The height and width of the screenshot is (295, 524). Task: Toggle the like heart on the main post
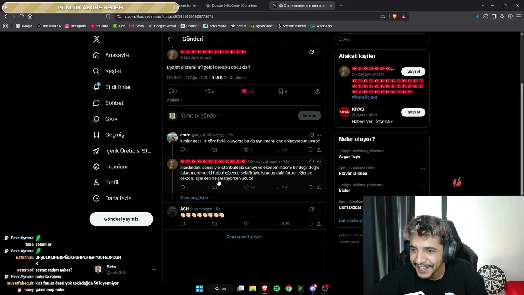pyautogui.click(x=244, y=91)
